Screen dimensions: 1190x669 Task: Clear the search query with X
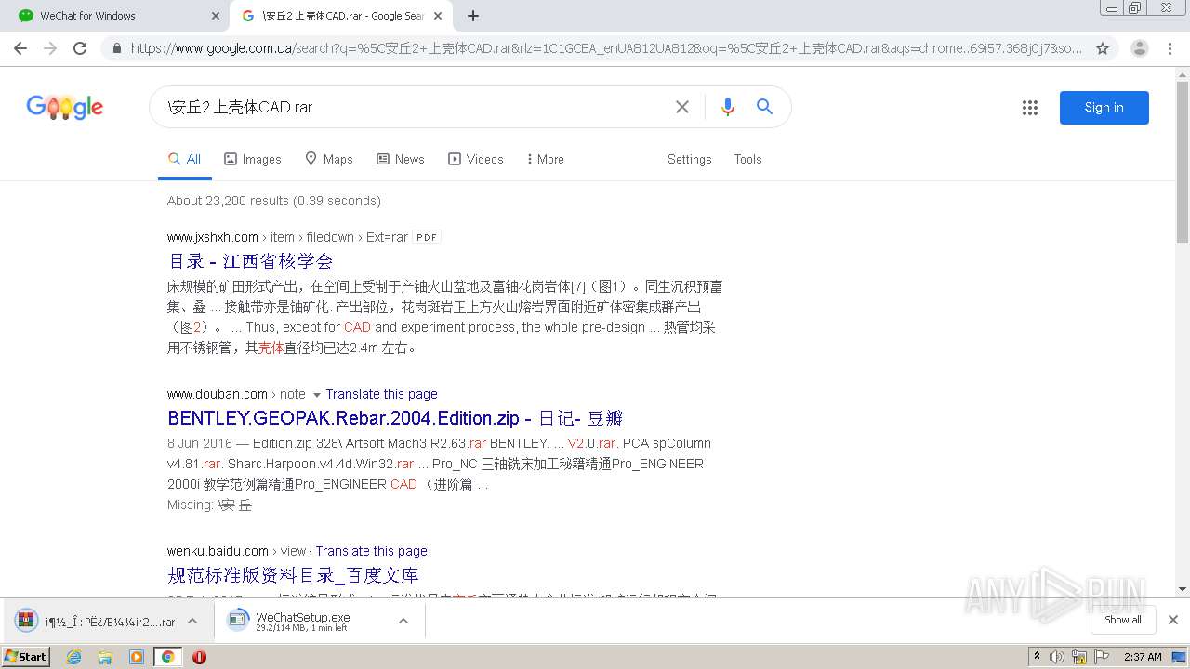682,107
